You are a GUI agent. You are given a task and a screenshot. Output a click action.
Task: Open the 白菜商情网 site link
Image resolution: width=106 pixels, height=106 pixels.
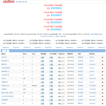click(x=5, y=100)
